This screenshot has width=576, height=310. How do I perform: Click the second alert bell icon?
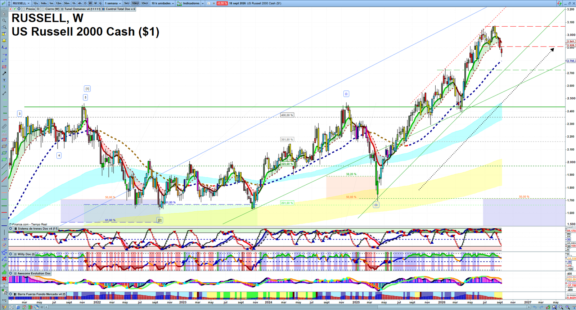click(4, 41)
